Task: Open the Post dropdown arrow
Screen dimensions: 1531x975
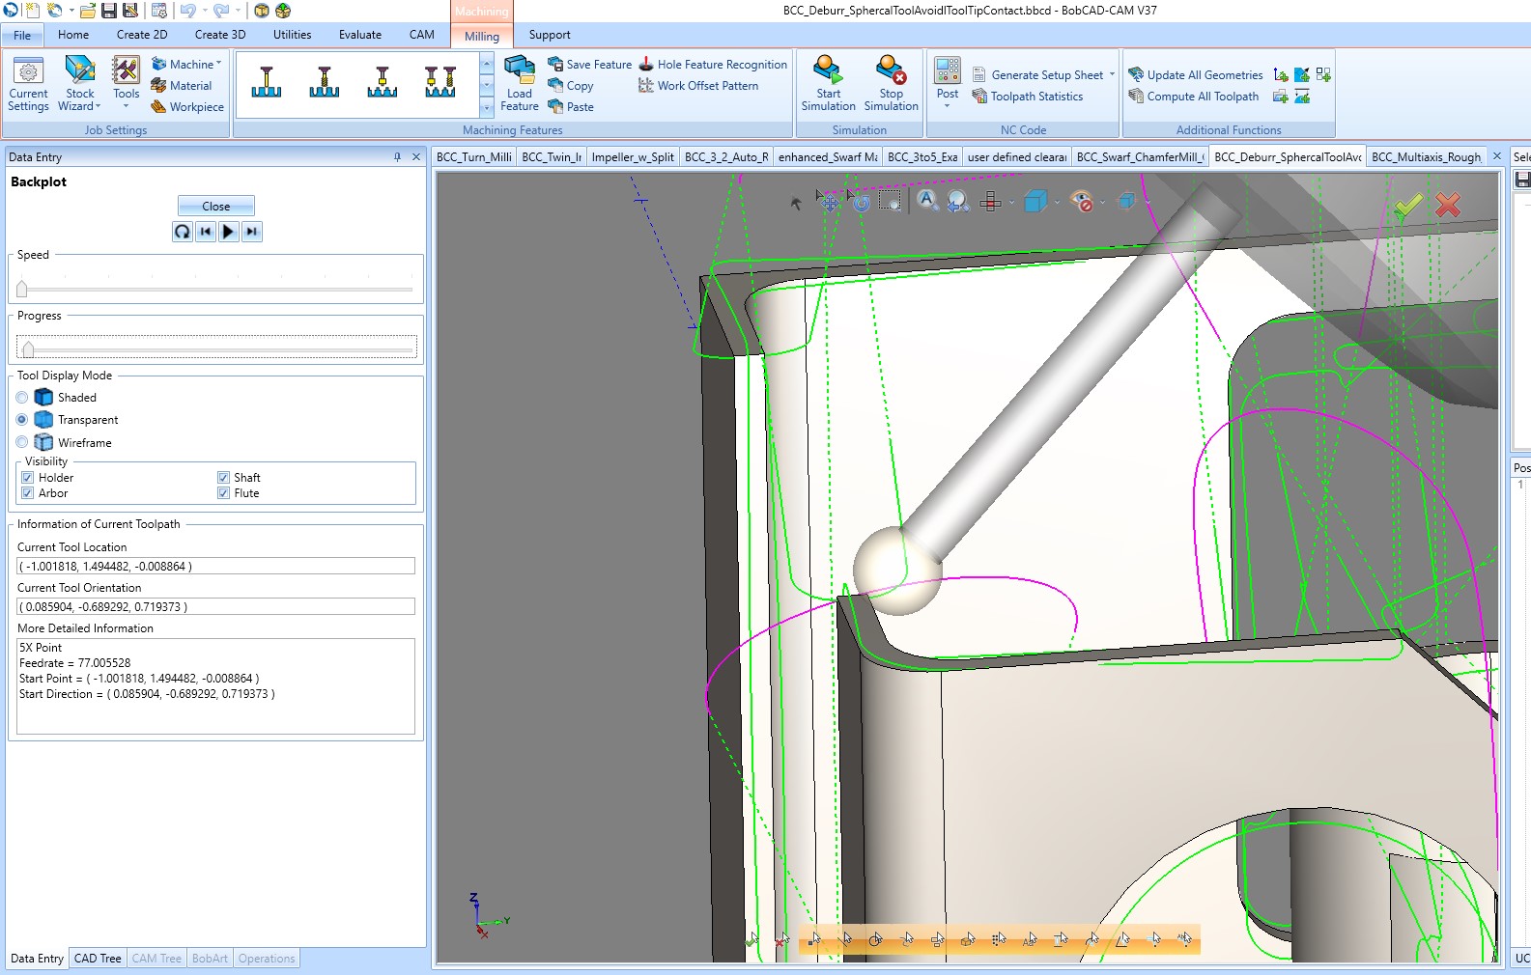Action: coord(948,106)
